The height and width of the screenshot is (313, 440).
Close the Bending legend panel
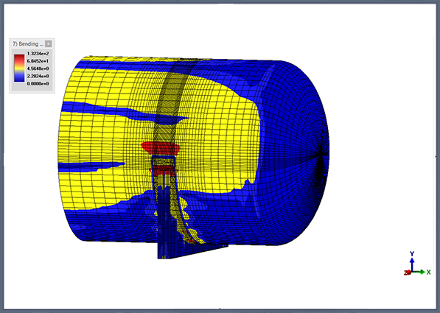tap(49, 43)
